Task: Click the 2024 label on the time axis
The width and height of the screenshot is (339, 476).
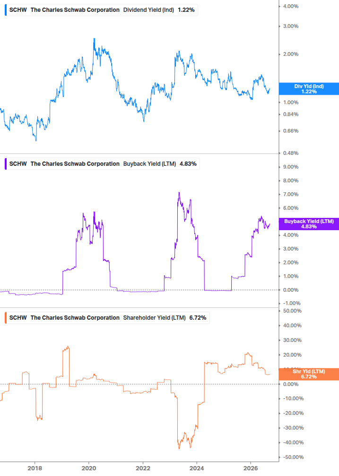Action: 197,468
